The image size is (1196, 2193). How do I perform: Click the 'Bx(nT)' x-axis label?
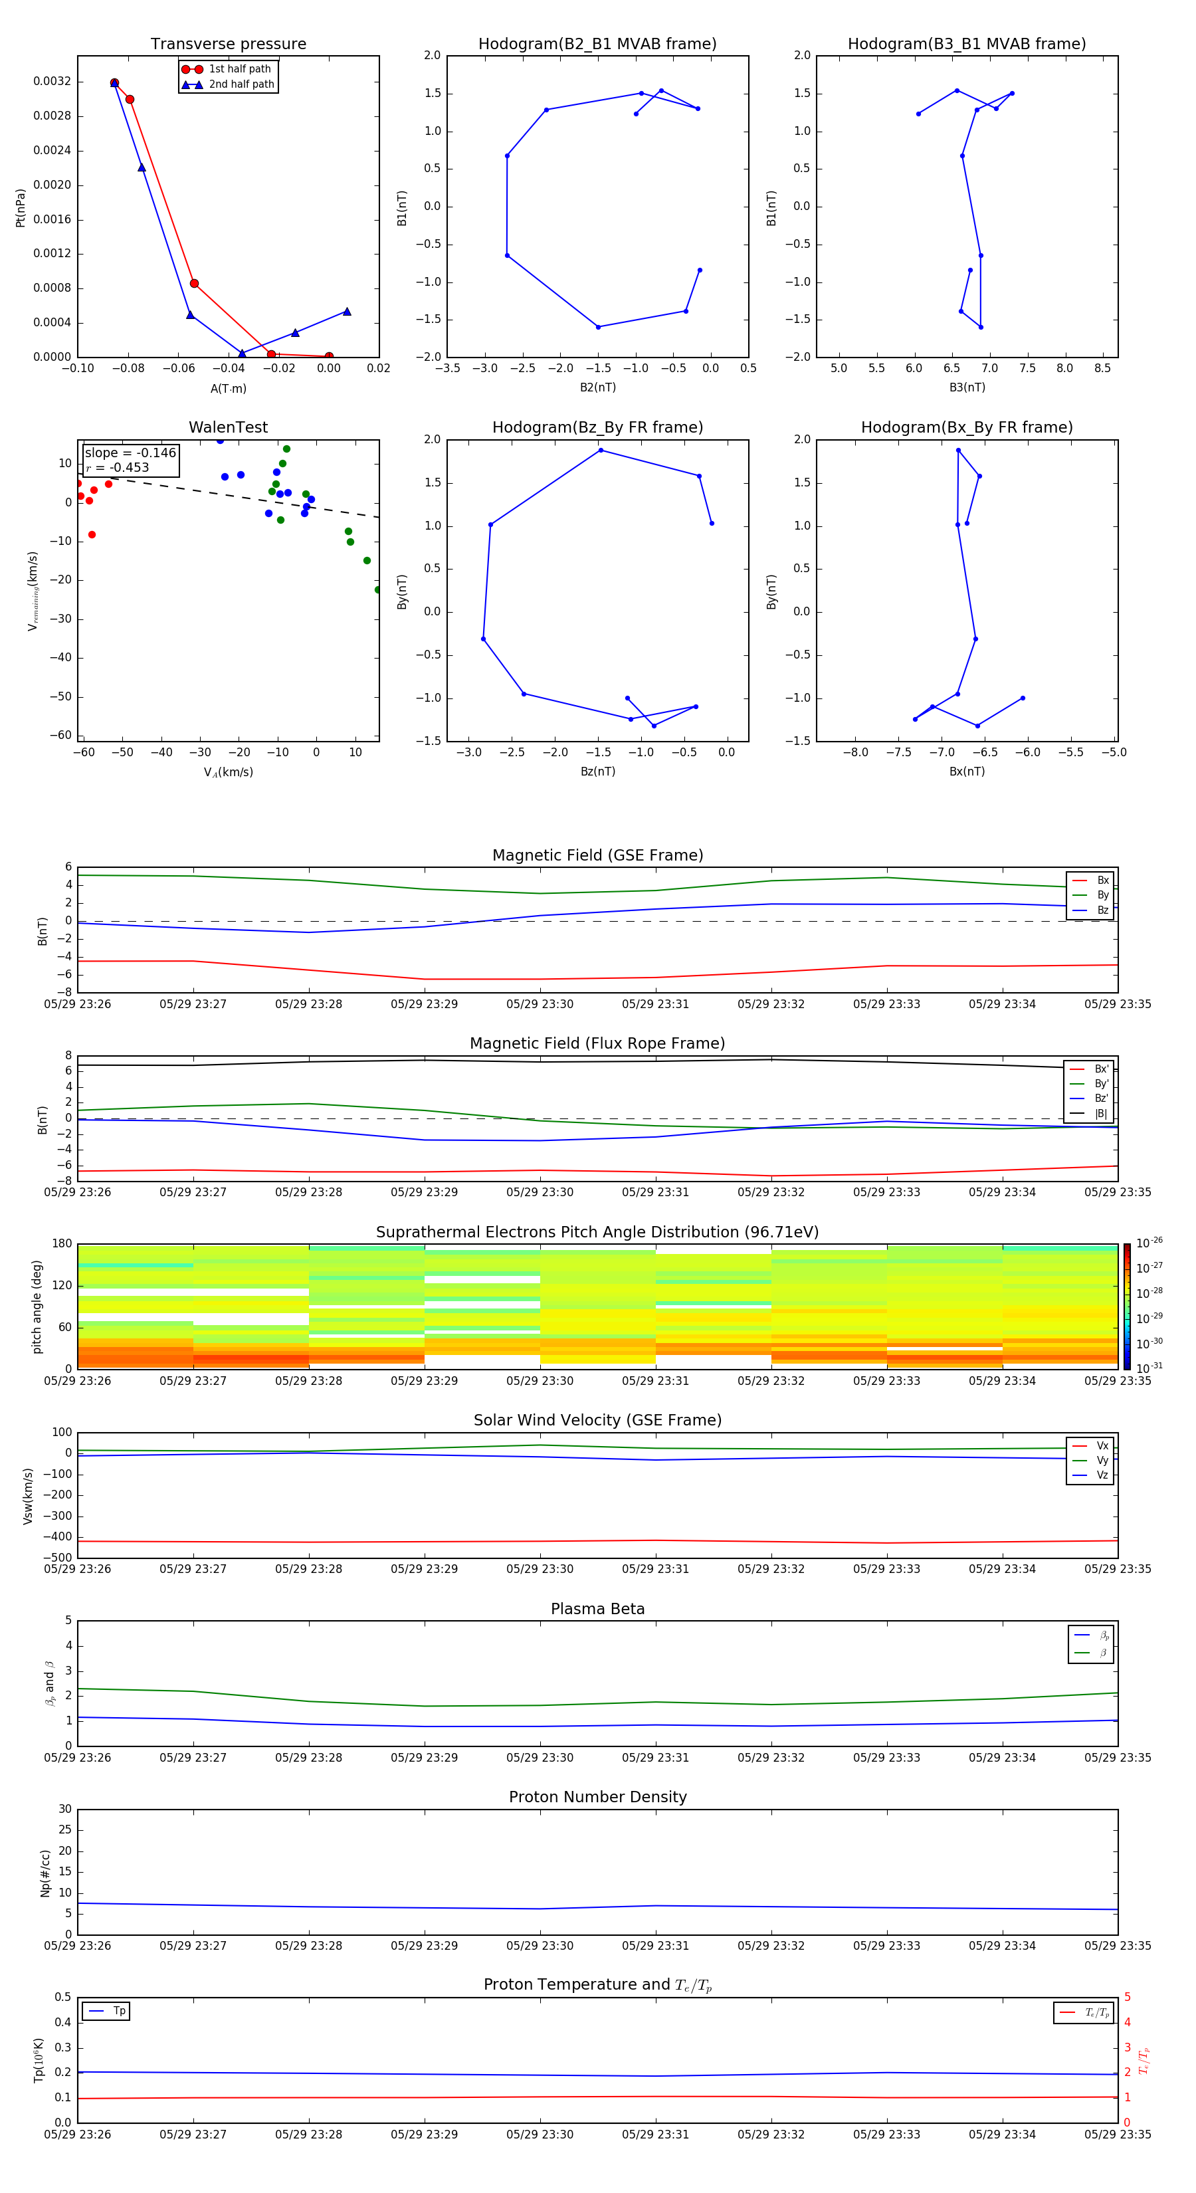(x=967, y=772)
